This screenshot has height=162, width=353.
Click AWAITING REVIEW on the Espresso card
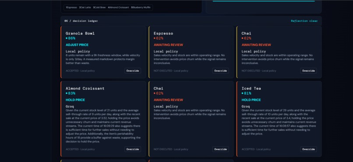click(x=168, y=45)
